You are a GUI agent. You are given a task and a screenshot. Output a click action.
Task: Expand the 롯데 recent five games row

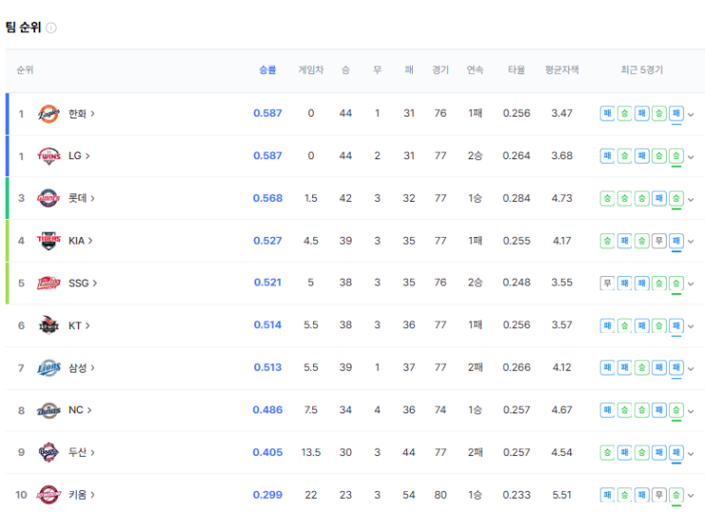coord(691,199)
